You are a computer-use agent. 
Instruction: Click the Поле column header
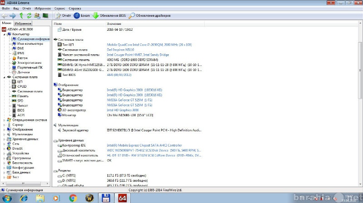[x=78, y=24]
